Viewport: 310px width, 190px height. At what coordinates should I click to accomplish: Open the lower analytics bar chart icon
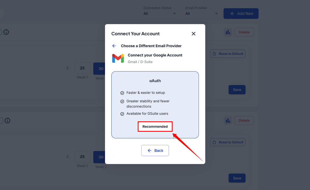(228, 121)
